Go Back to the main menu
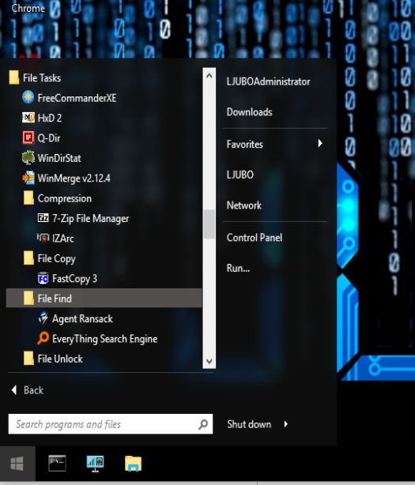The width and height of the screenshot is (415, 485). [27, 390]
